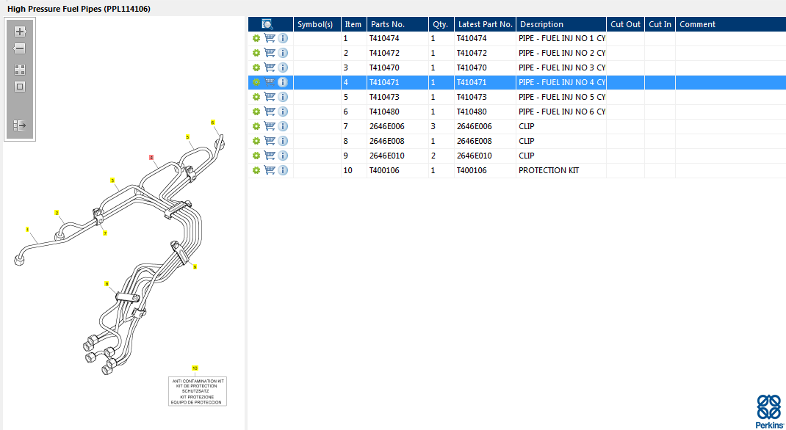Click the zoom in plus button

20,32
